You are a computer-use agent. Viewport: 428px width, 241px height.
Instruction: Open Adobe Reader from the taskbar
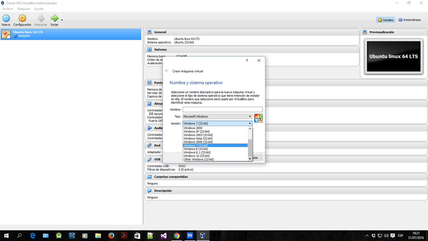coord(124,236)
